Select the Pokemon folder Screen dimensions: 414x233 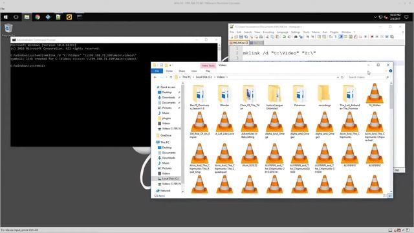point(300,96)
